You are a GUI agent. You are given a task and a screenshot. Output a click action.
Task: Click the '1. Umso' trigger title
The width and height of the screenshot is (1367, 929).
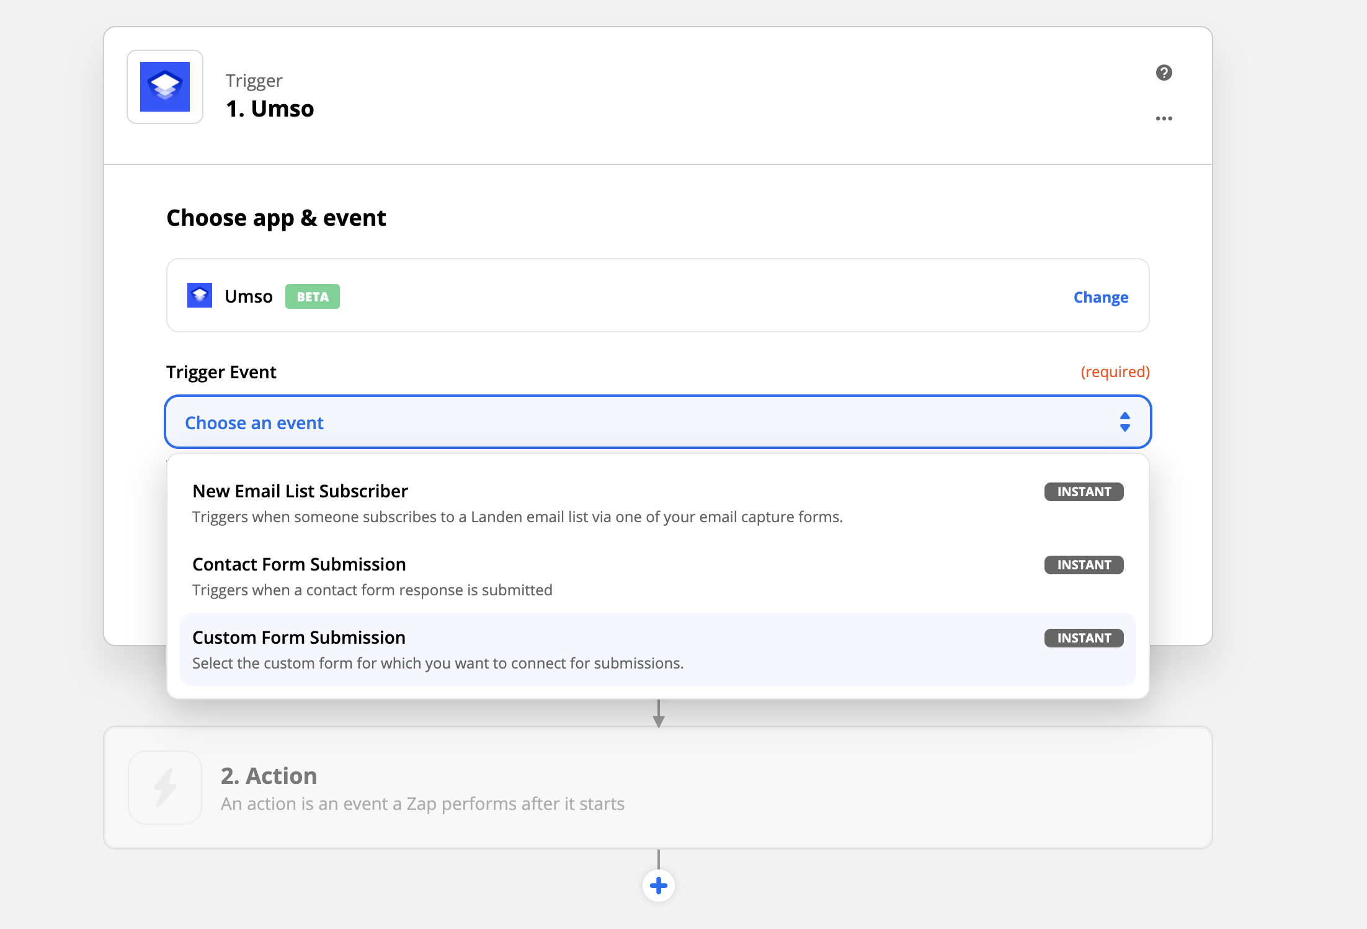270,109
